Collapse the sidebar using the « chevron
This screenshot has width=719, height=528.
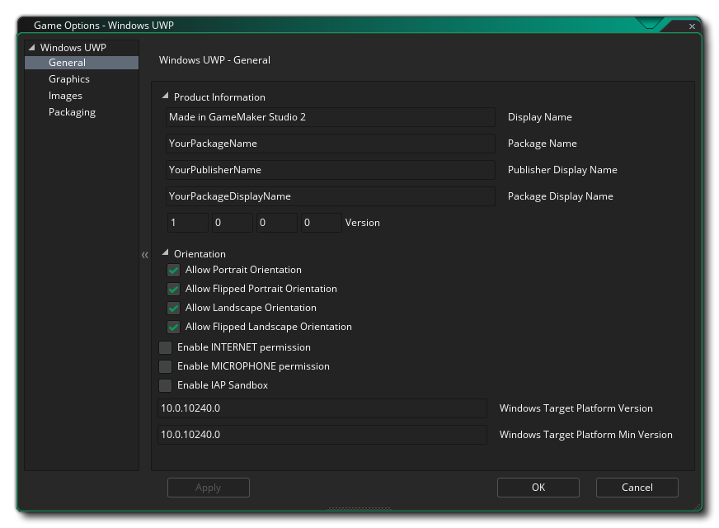tap(144, 255)
